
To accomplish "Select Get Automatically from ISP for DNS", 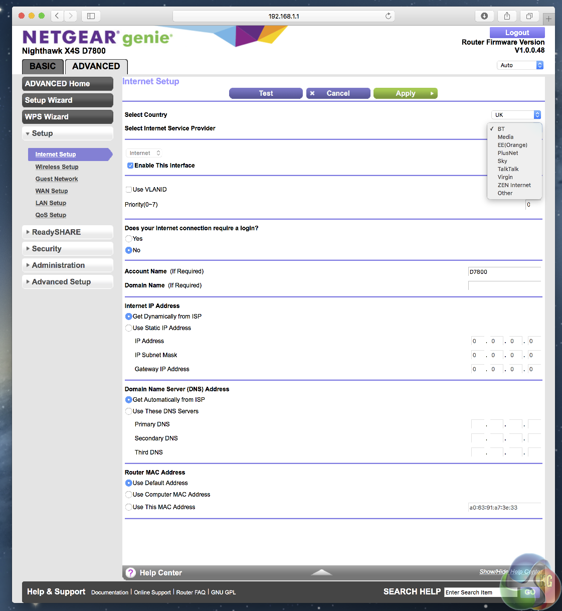I will (129, 400).
